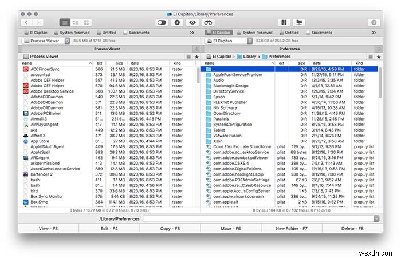Sort left pane by name column

click(x=57, y=63)
